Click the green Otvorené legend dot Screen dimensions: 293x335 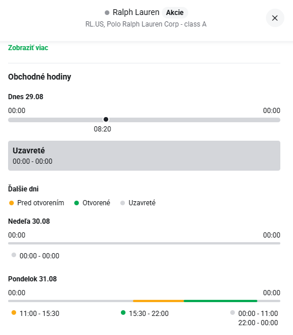pos(77,203)
